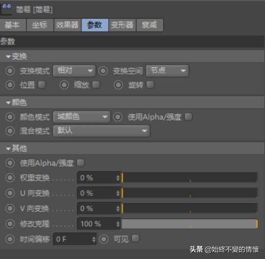Click the 权重变换 slider track

(x=190, y=178)
